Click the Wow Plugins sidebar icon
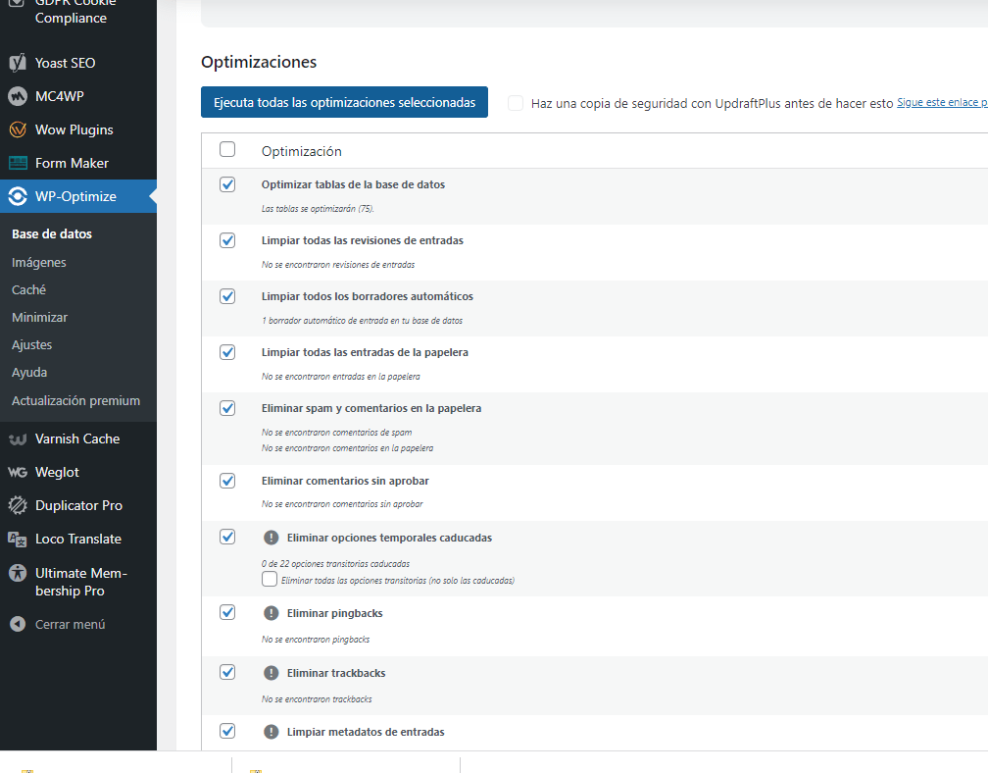988x773 pixels. 18,129
